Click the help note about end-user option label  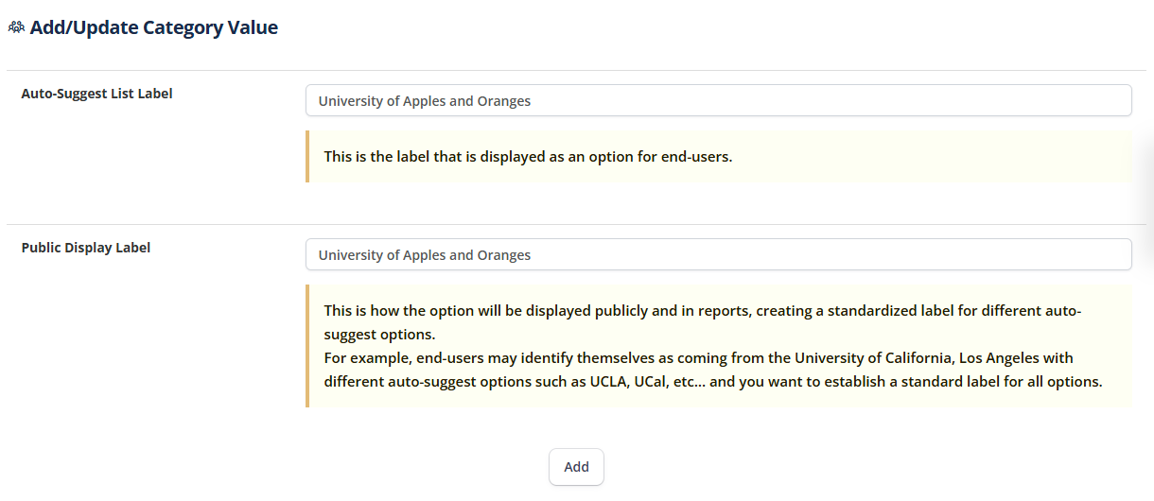pyautogui.click(x=528, y=157)
